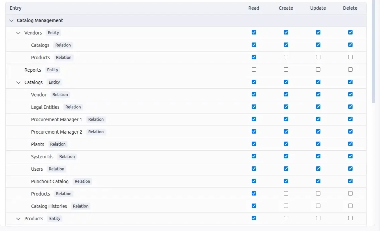Select the "Legal Entities" row label
380x231 pixels.
[45, 107]
